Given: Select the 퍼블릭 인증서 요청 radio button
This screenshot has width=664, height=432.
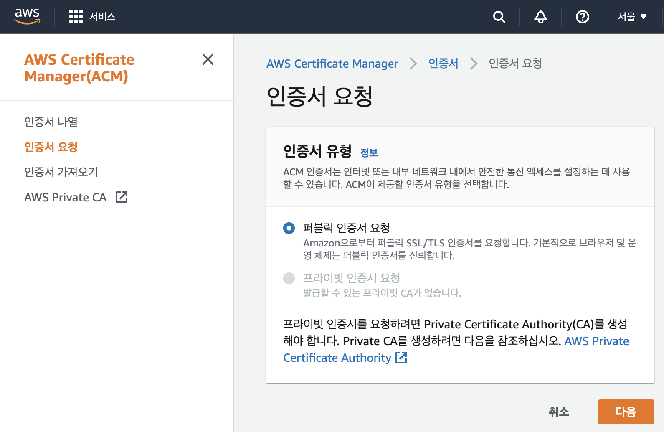Looking at the screenshot, I should coord(289,228).
